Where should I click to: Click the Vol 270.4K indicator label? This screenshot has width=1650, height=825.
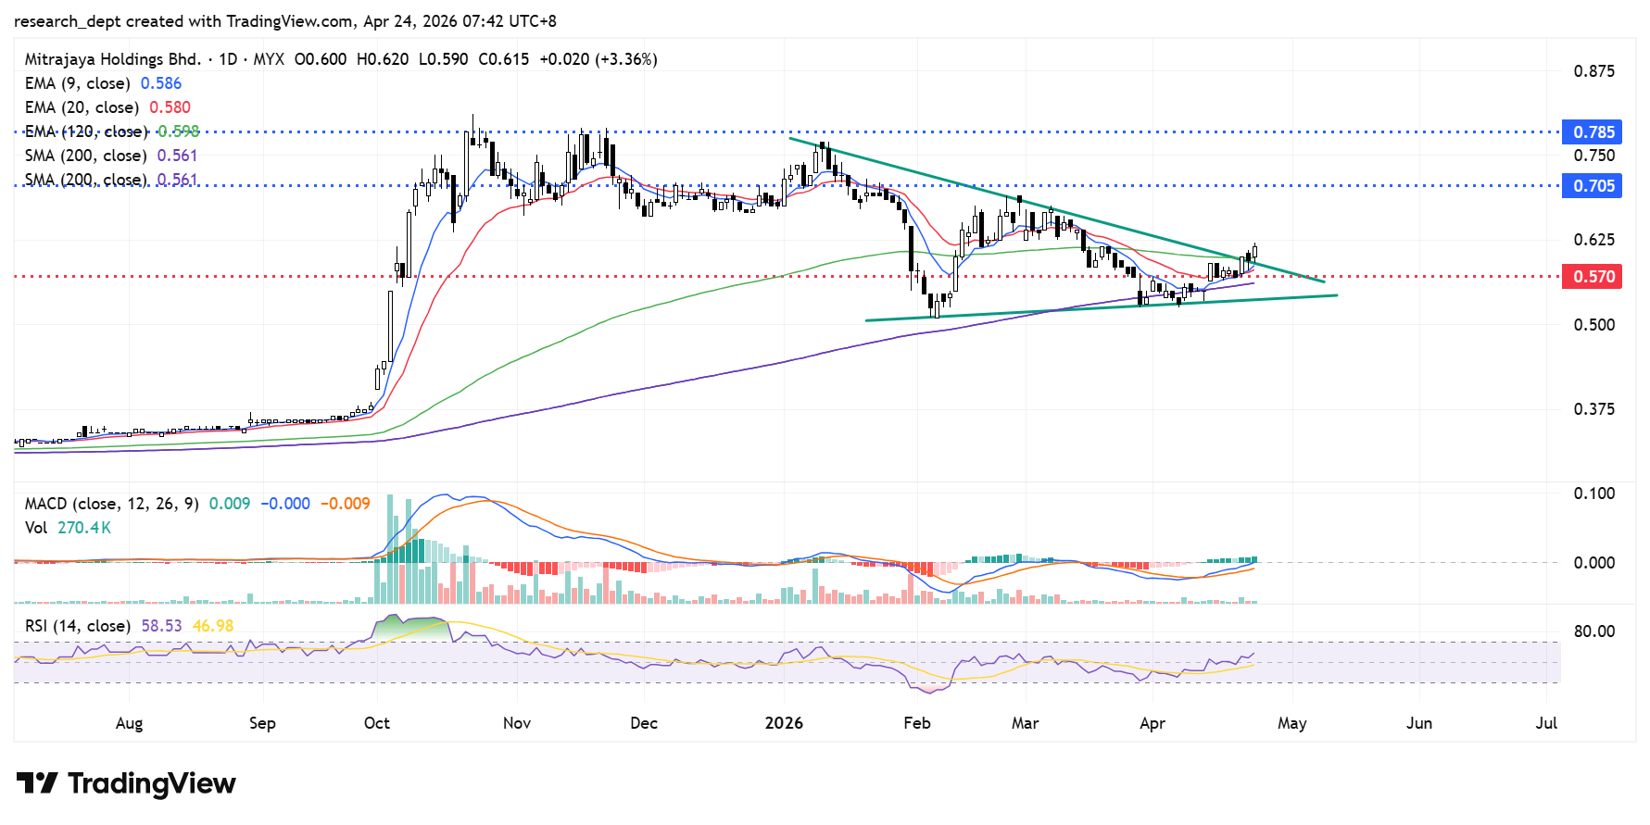click(68, 528)
